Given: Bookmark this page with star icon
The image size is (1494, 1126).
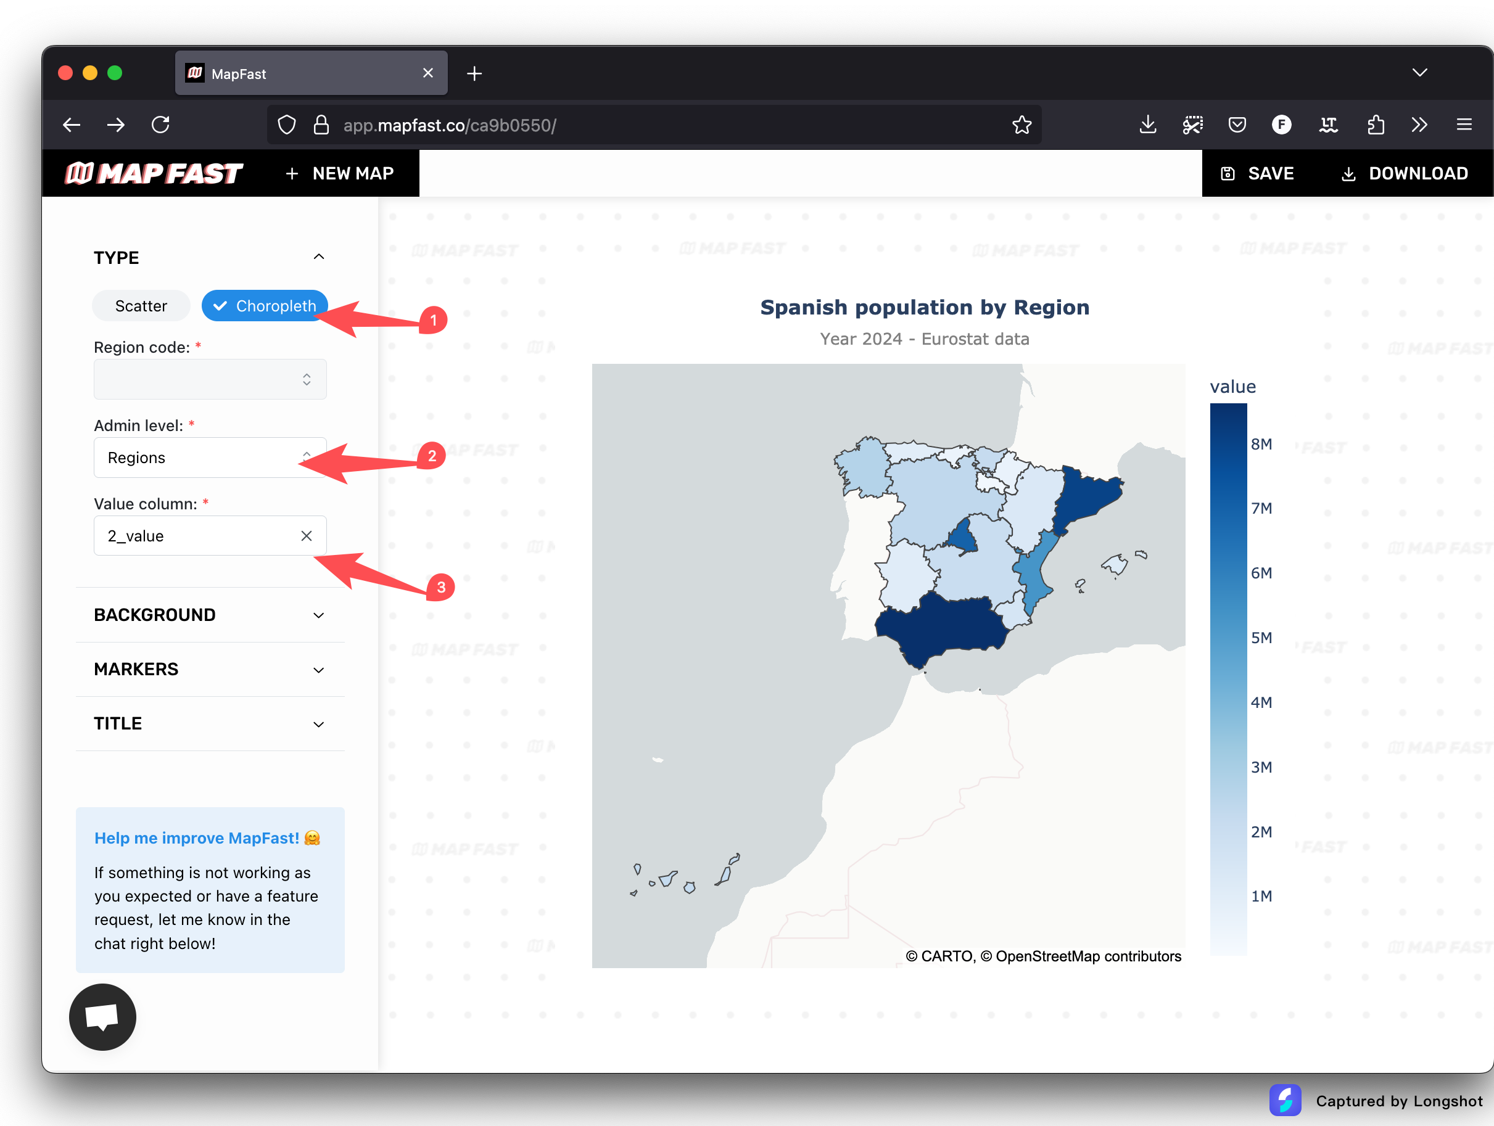Looking at the screenshot, I should coord(1021,125).
